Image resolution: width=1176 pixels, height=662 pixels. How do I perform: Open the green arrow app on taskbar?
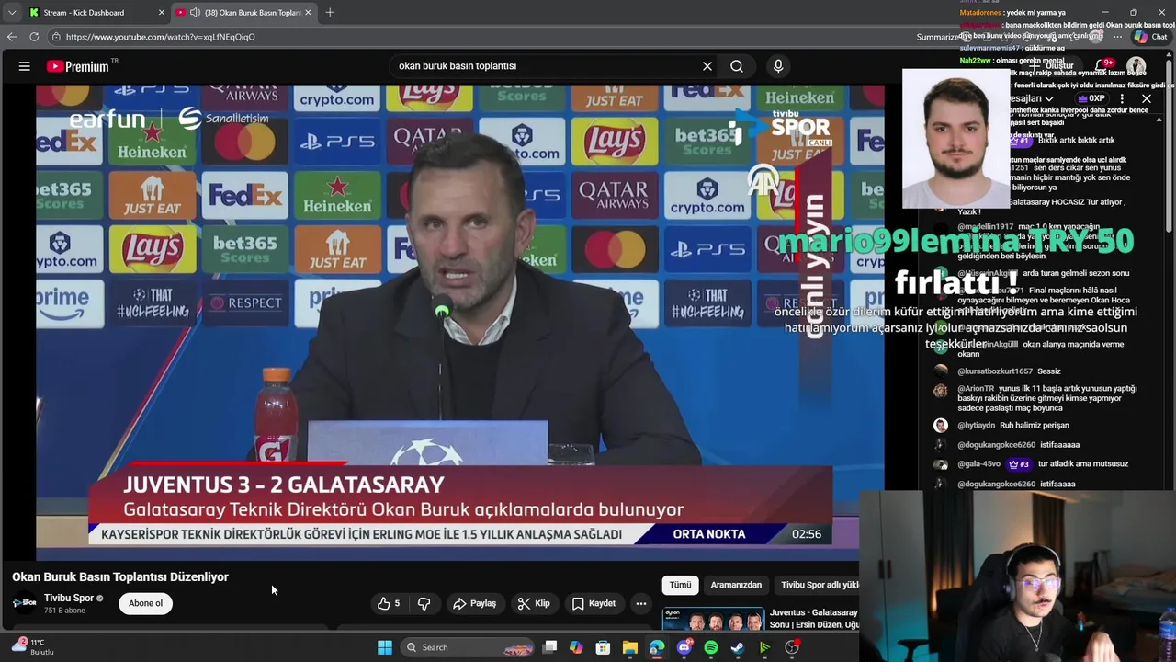764,647
